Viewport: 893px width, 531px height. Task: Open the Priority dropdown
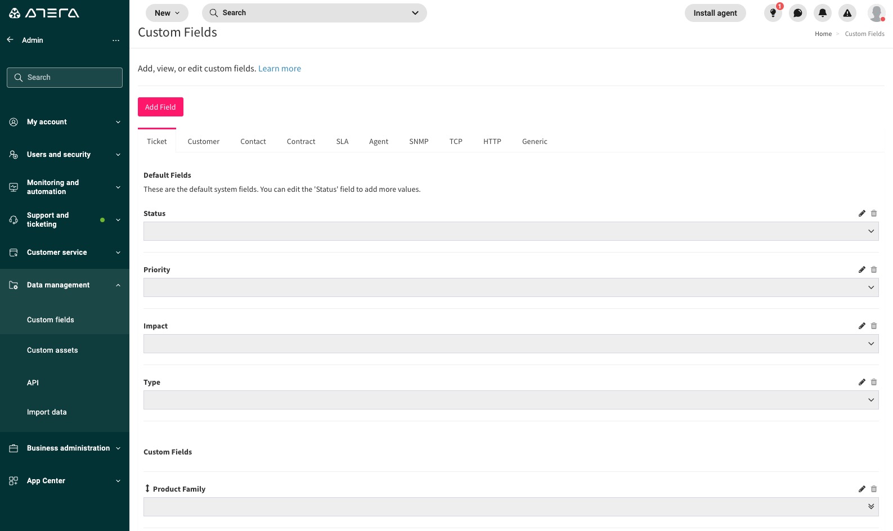click(511, 287)
